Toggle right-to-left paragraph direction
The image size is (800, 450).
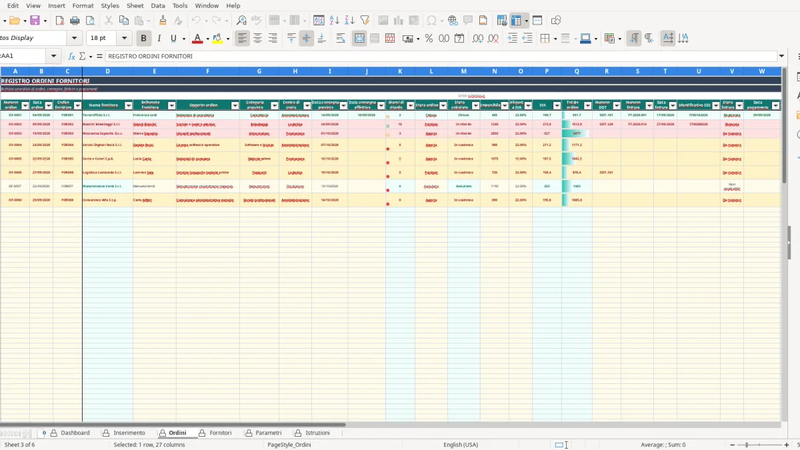pos(649,39)
